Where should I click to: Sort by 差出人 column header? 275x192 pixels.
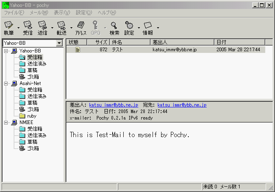(x=182, y=42)
